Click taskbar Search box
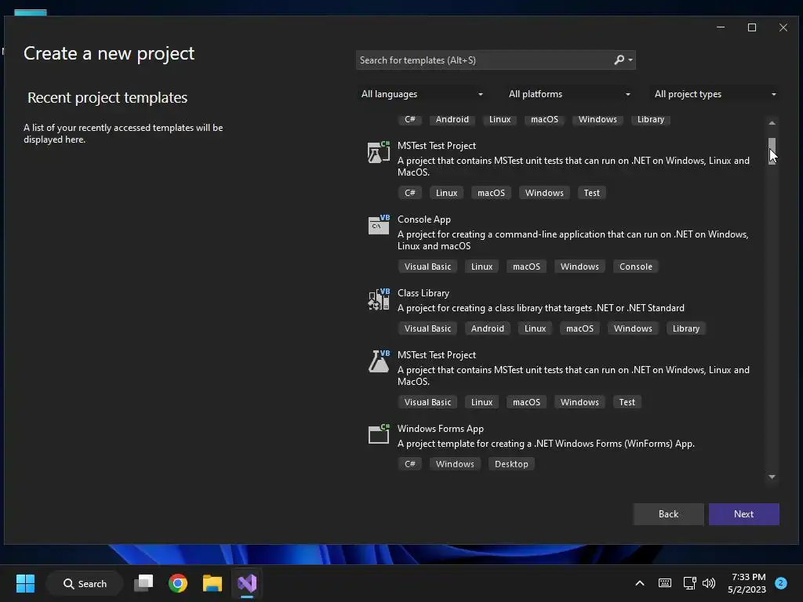The height and width of the screenshot is (602, 803). coord(85,583)
